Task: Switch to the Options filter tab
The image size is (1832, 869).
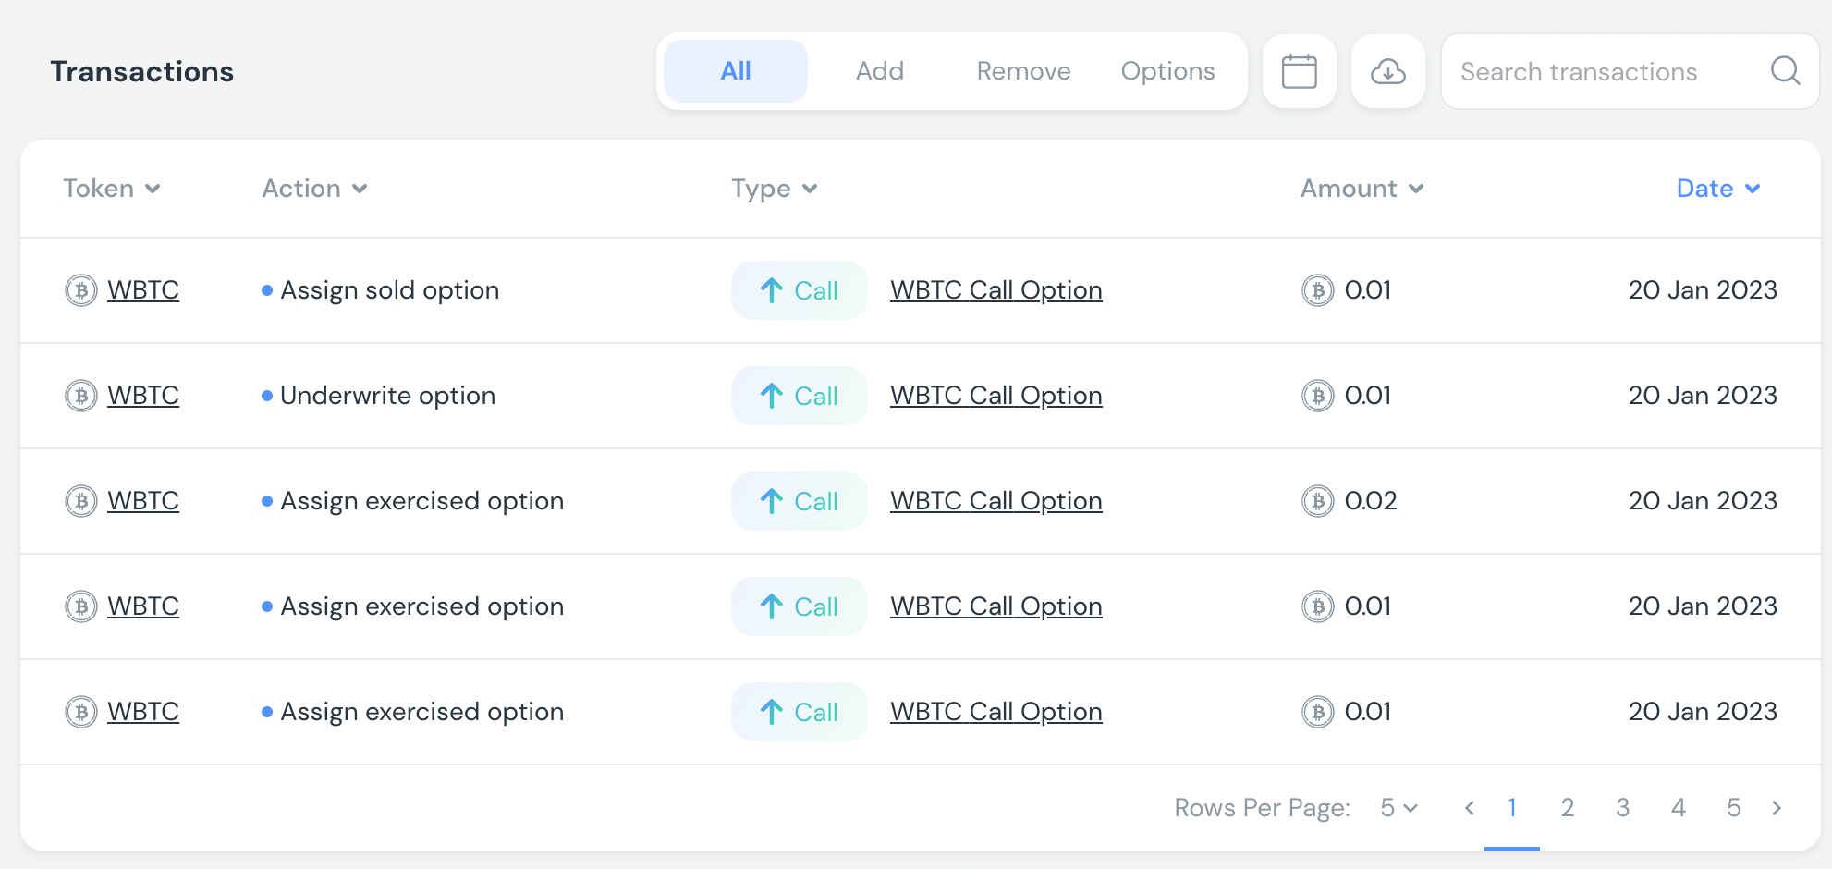Action: (1167, 71)
